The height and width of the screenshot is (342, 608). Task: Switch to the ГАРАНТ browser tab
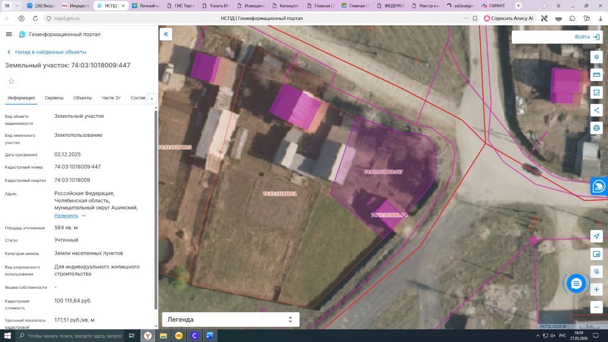(494, 6)
